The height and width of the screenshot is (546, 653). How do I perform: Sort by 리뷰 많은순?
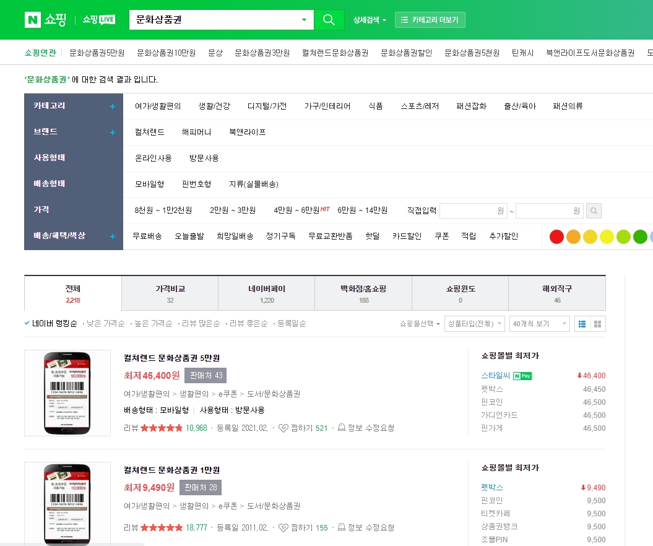coord(201,324)
